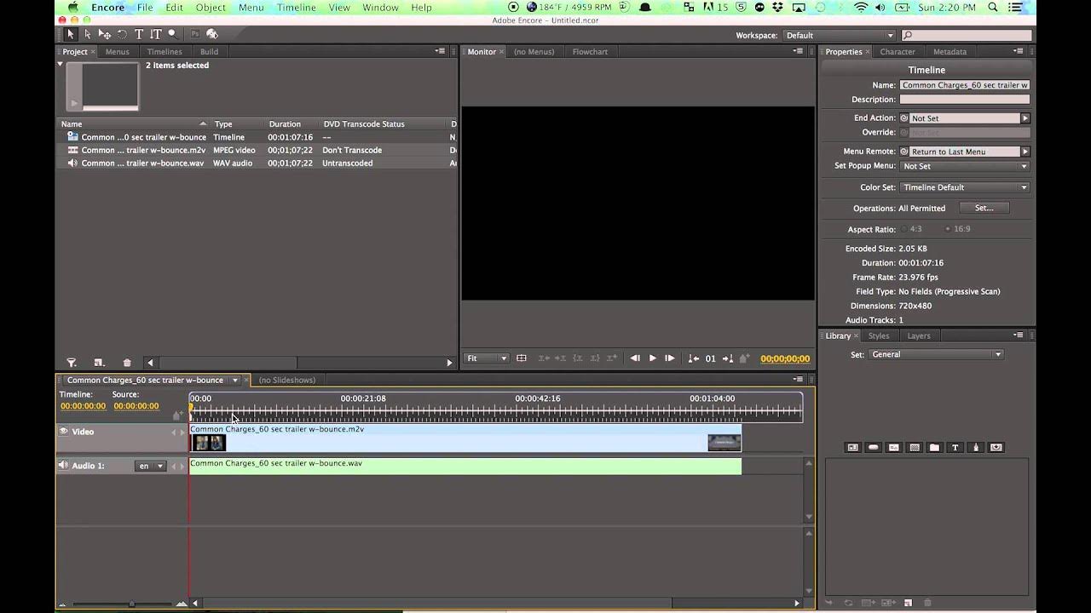Switch to the Layers tab

tap(919, 335)
